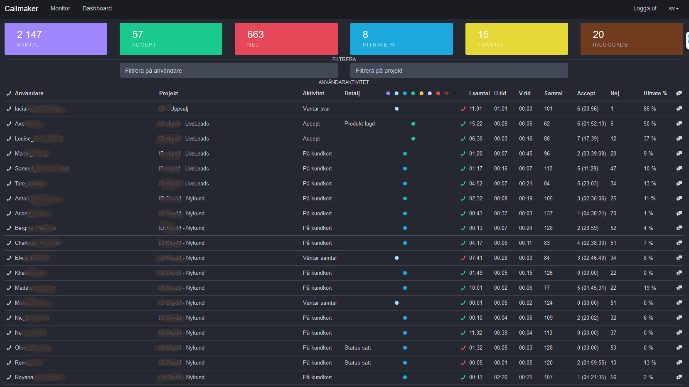Screen dimensions: 689x387
Task: Click the phone icon beside Användare column header
Action: pyautogui.click(x=8, y=93)
